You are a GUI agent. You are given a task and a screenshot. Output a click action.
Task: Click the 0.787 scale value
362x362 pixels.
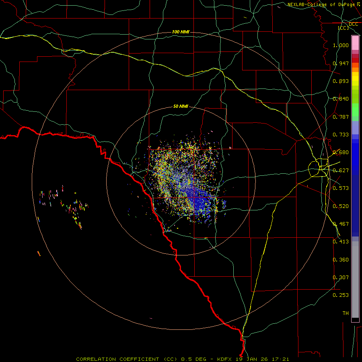[x=341, y=117]
